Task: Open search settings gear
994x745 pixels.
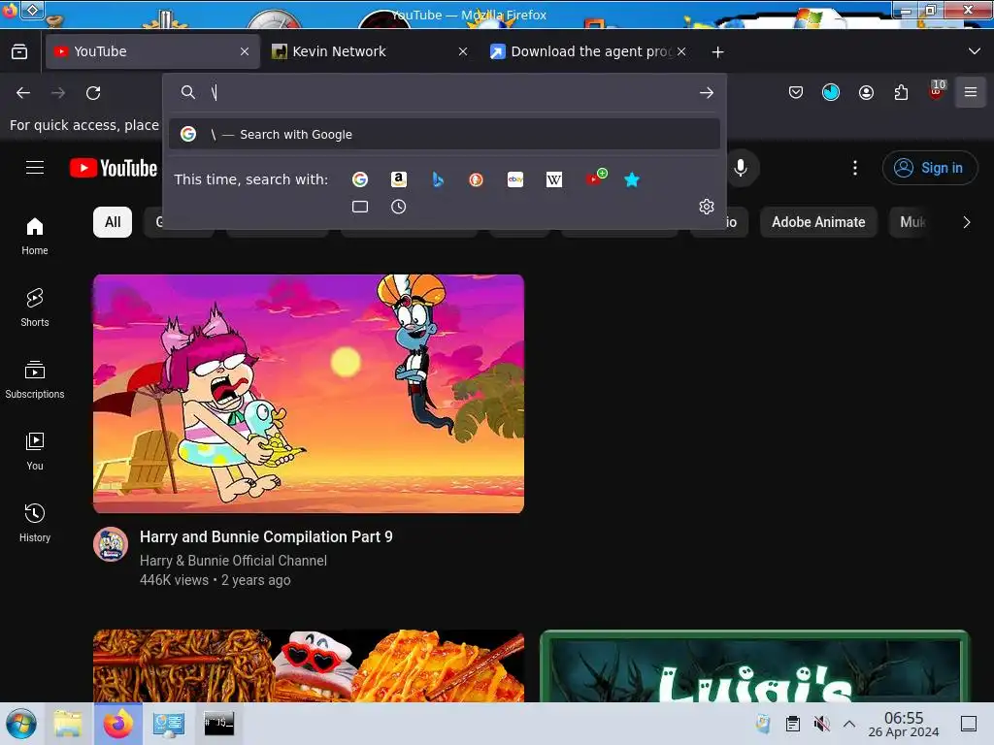Action: point(707,207)
